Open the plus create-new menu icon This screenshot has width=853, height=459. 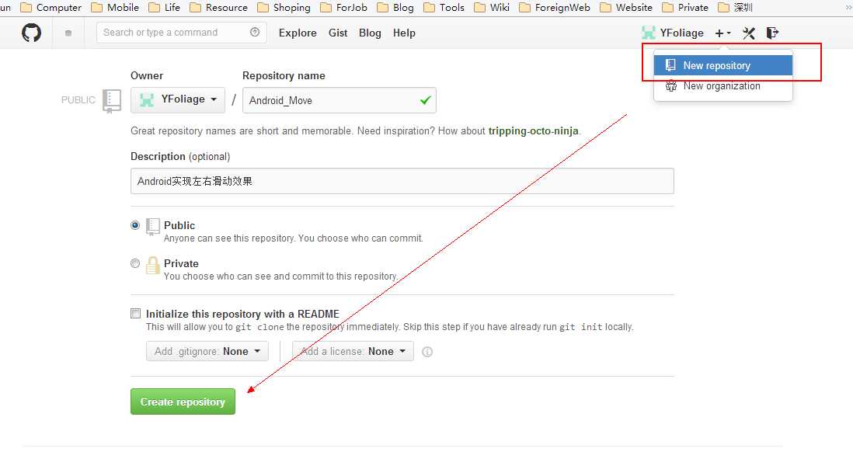[x=723, y=33]
